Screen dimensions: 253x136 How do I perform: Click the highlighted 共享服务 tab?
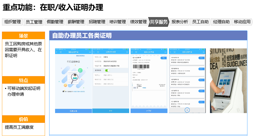pos(159,22)
